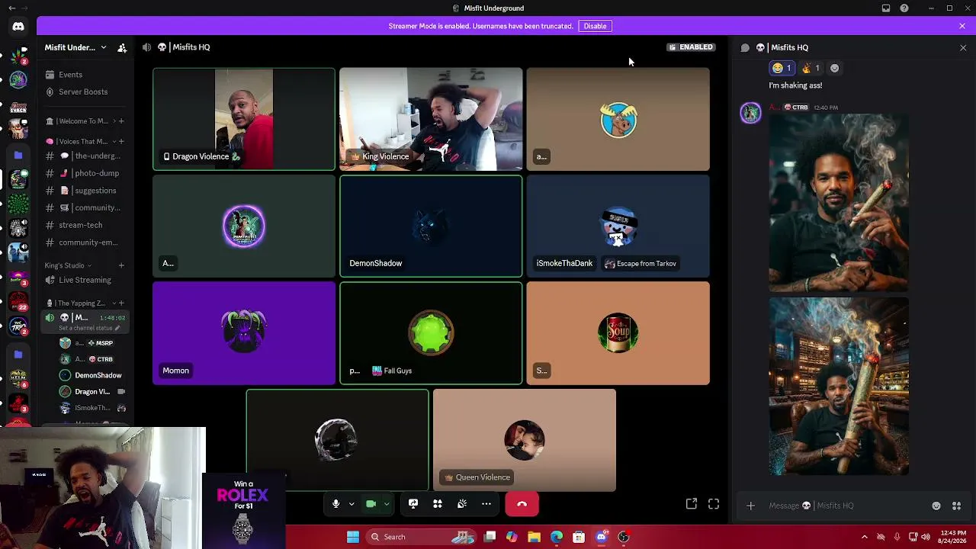The image size is (976, 549).
Task: Open Events in channel list
Action: click(x=85, y=75)
